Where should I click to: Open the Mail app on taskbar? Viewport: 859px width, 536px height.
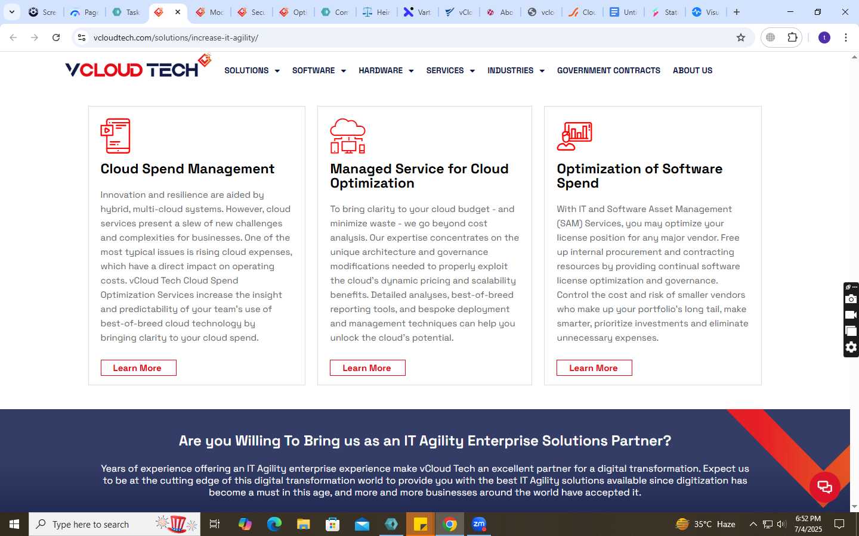pyautogui.click(x=362, y=524)
